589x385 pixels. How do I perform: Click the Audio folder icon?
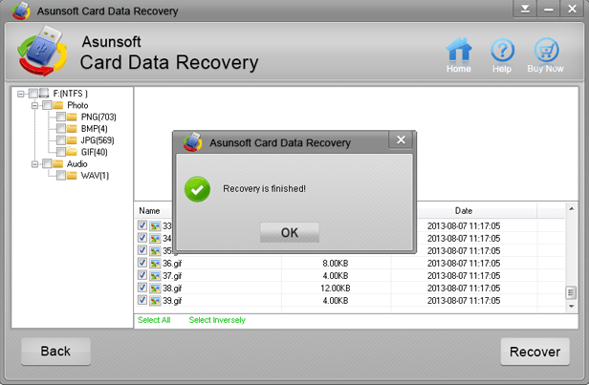(x=57, y=163)
